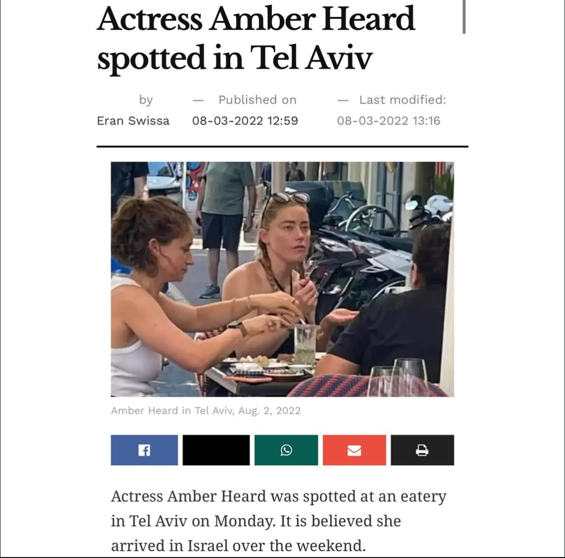Click the 'Last modified:' label
Image resolution: width=565 pixels, height=558 pixels.
pos(402,100)
